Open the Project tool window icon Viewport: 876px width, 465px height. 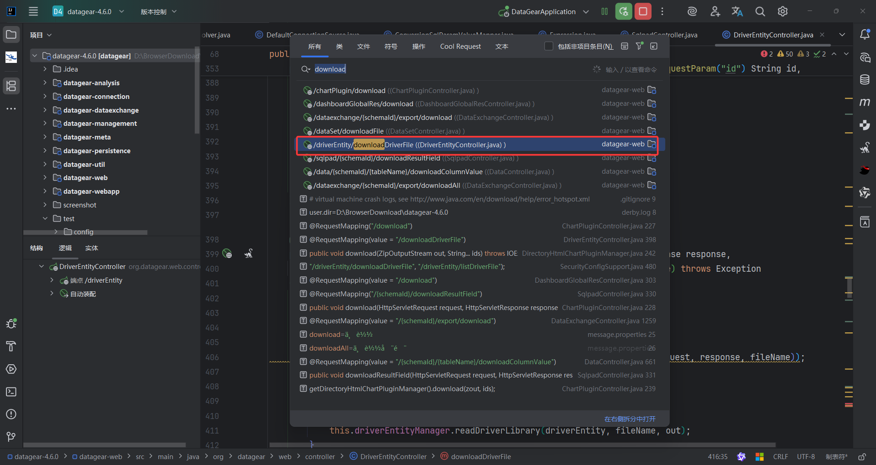pos(11,35)
